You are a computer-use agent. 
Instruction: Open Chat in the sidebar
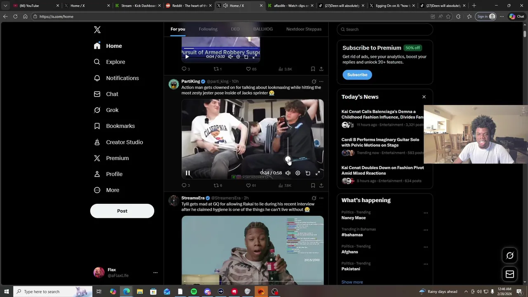[106, 94]
